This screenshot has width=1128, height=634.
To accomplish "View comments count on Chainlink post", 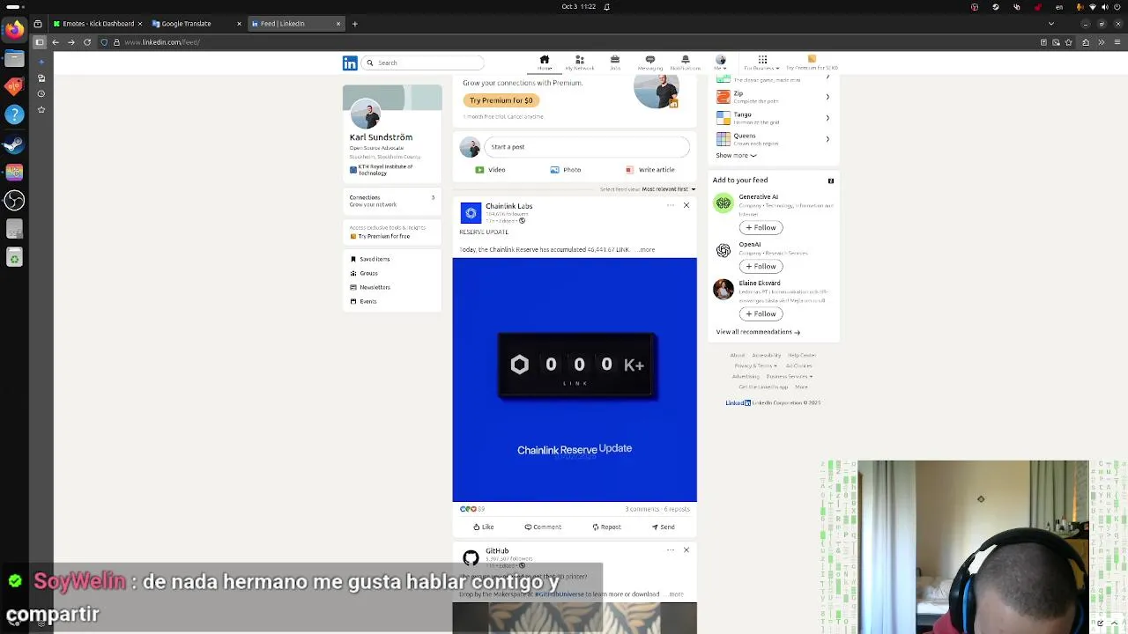I will (642, 509).
